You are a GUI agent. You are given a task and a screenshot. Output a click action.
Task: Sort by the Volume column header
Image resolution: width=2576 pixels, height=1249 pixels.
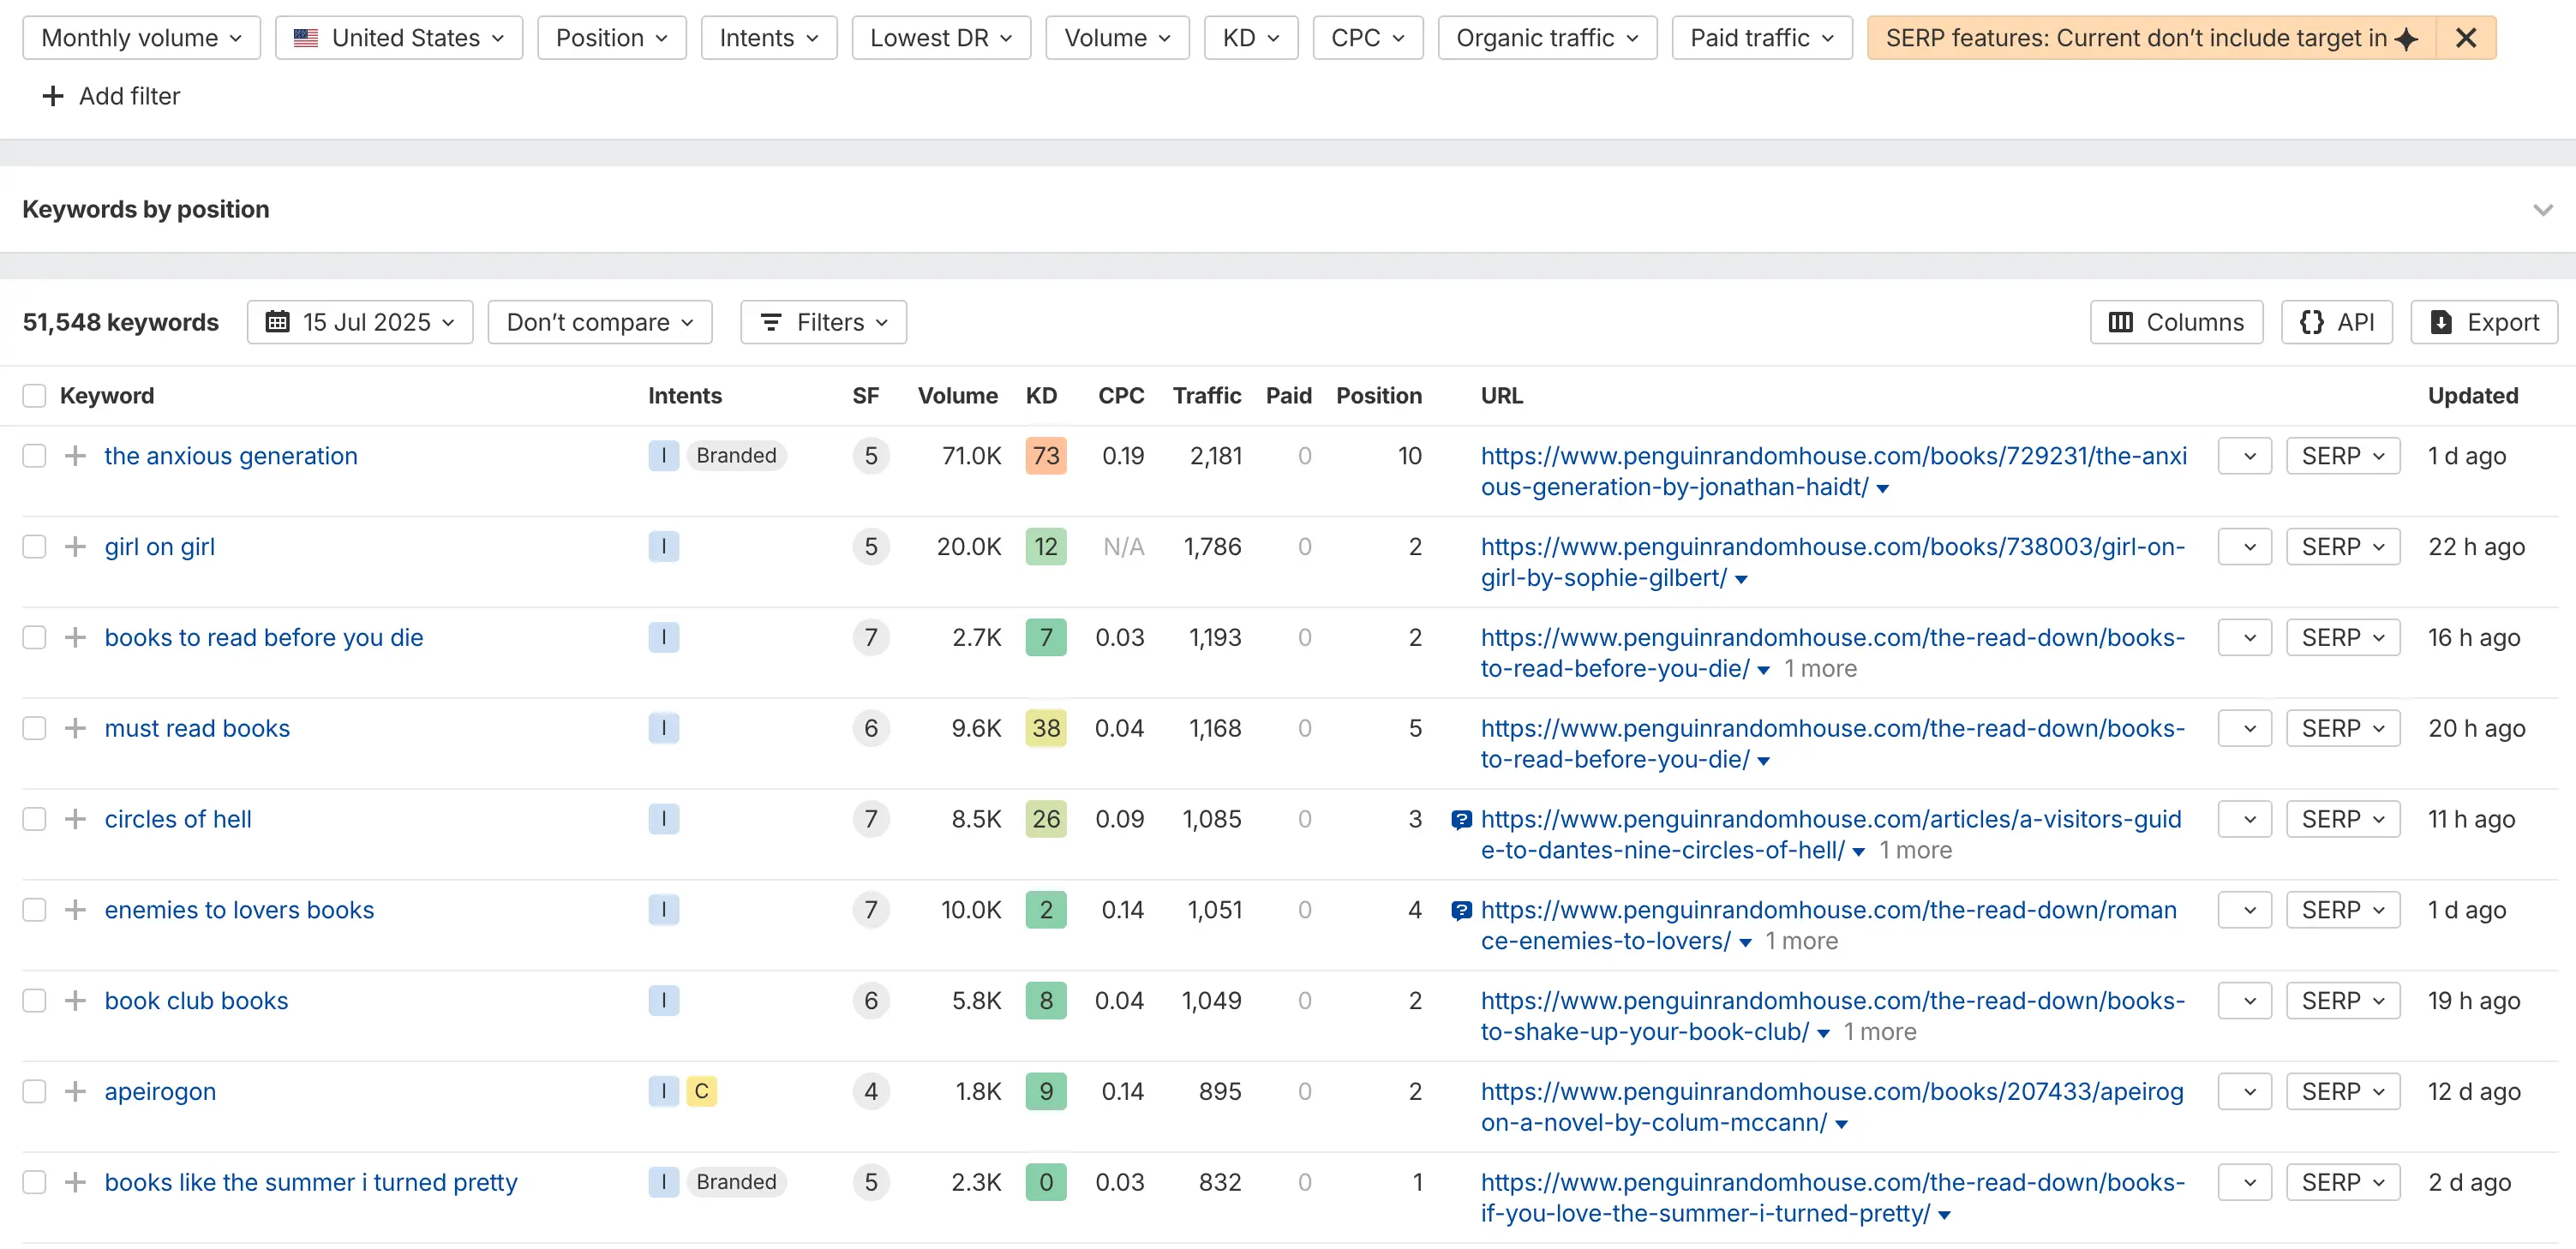click(957, 396)
